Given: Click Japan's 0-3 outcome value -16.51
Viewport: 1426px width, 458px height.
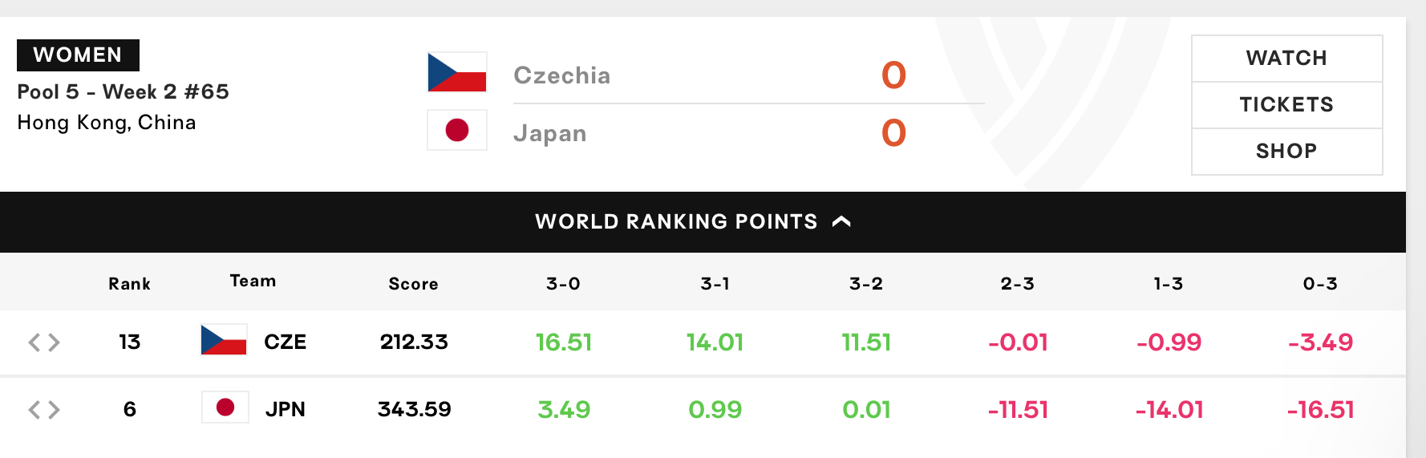Looking at the screenshot, I should pos(1320,410).
